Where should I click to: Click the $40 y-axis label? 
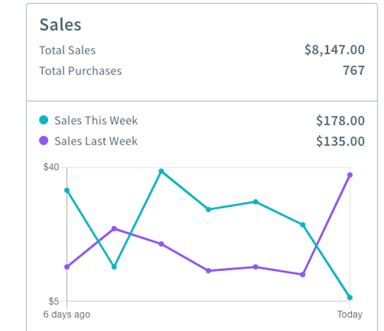pyautogui.click(x=51, y=168)
